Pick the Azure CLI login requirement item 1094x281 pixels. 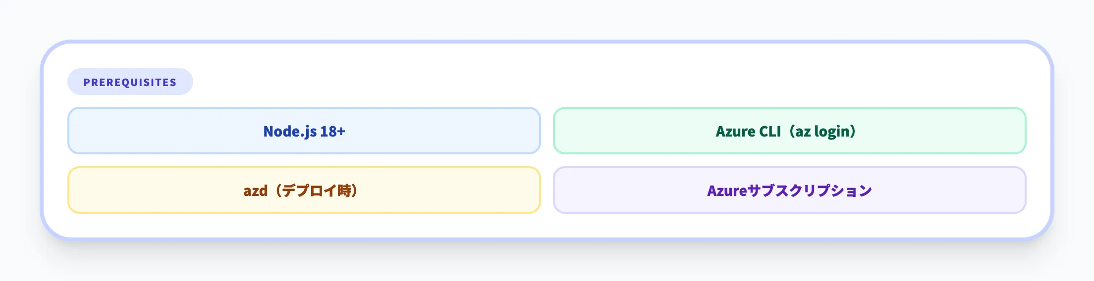pos(789,131)
